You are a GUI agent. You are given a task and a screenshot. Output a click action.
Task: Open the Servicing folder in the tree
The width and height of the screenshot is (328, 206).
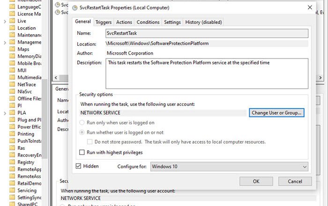point(27,191)
